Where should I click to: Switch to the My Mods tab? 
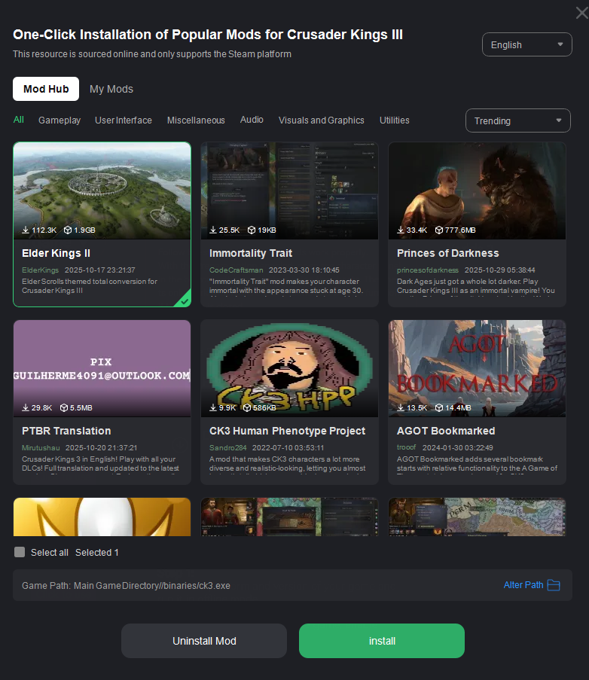(x=111, y=89)
